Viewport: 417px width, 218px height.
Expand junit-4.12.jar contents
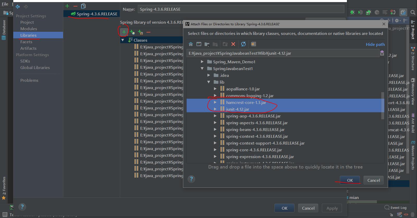215,109
